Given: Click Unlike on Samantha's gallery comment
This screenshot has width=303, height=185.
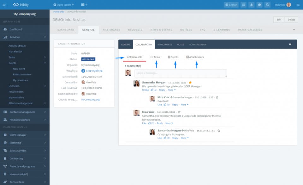Looking at the screenshot, I should point(146,90).
